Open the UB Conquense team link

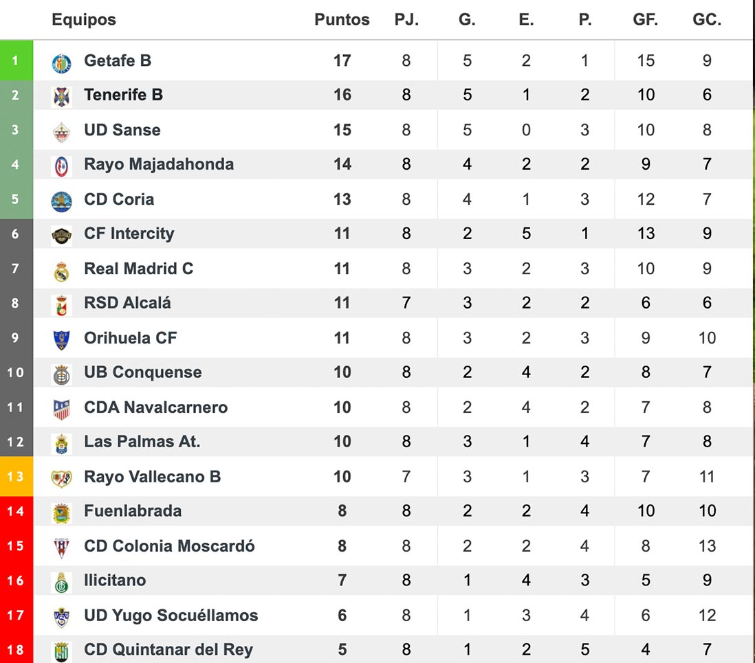143,372
